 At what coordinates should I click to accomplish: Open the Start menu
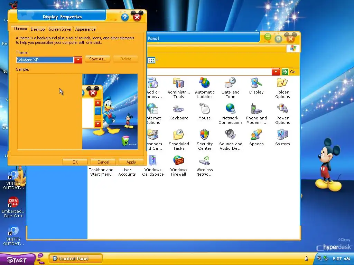(x=17, y=259)
